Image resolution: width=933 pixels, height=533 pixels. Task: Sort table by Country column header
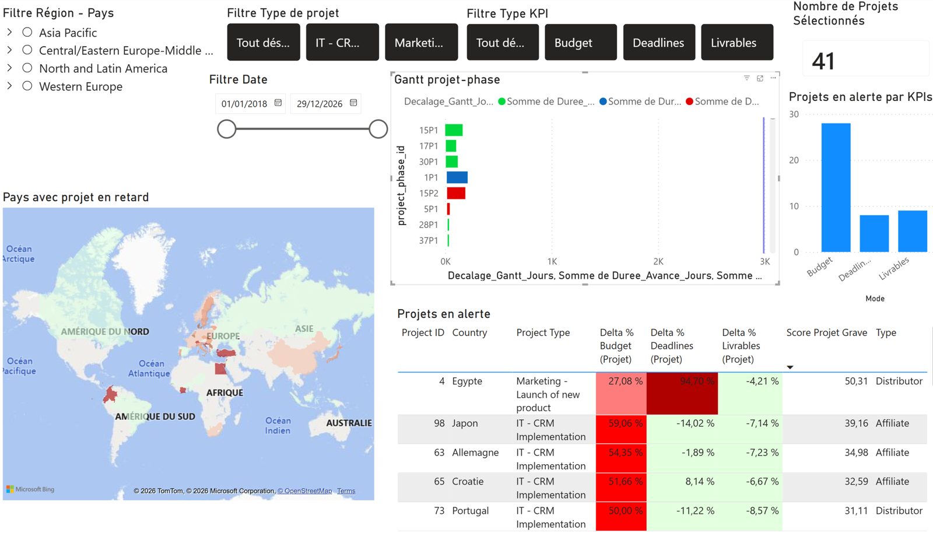(x=469, y=332)
